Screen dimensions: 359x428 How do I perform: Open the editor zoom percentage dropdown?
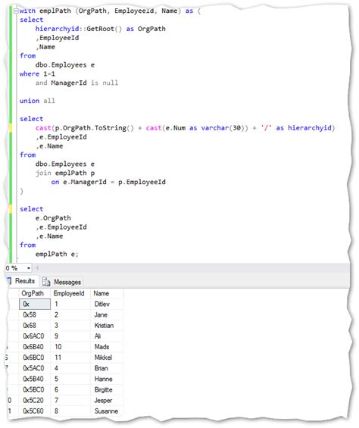(x=28, y=268)
